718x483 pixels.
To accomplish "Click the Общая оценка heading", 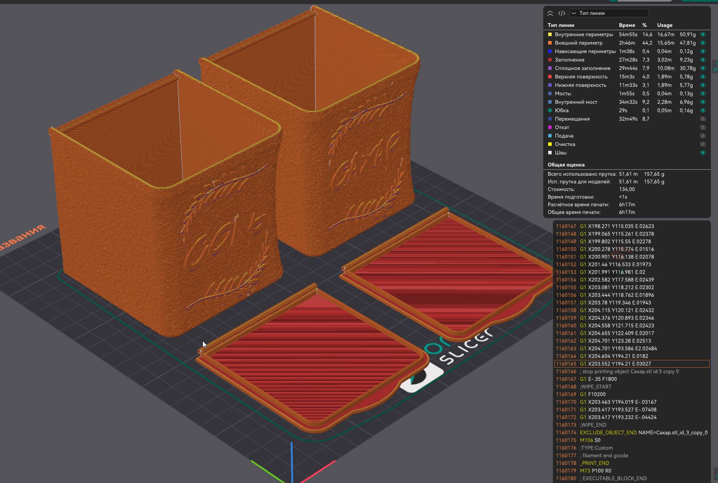I will coord(566,165).
